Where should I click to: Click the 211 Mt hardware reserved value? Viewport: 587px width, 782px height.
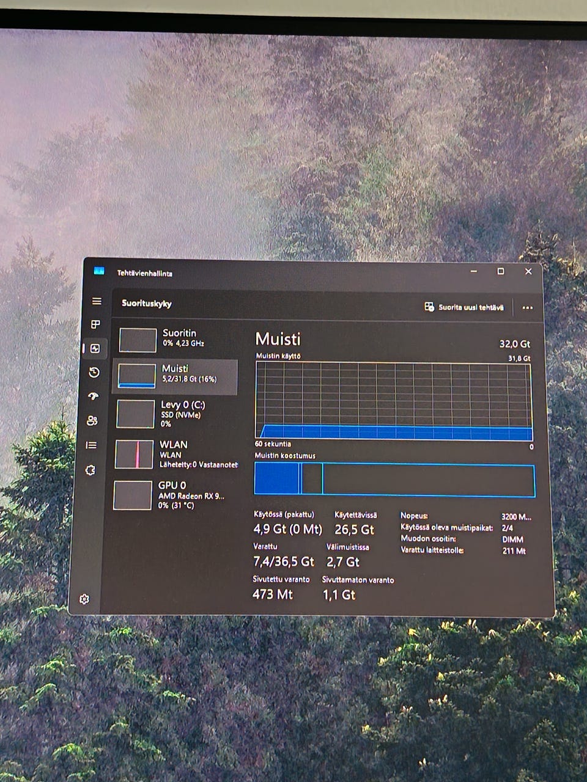(514, 550)
